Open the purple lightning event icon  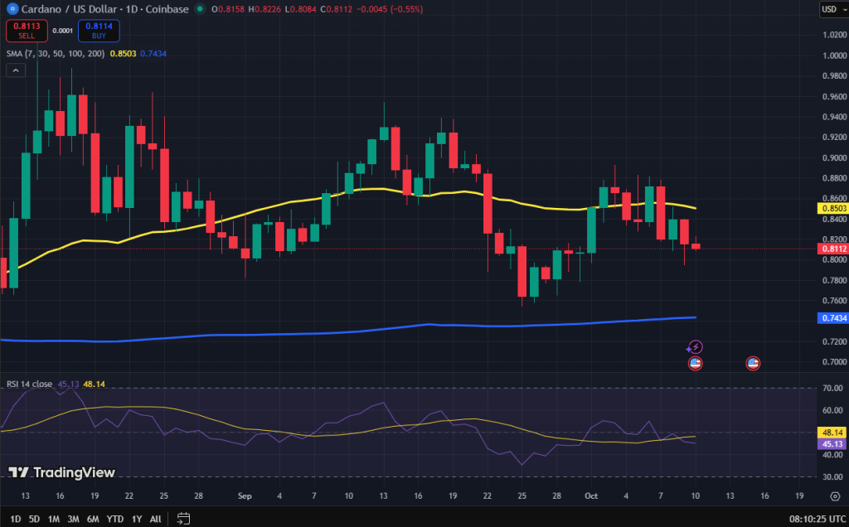coord(696,347)
